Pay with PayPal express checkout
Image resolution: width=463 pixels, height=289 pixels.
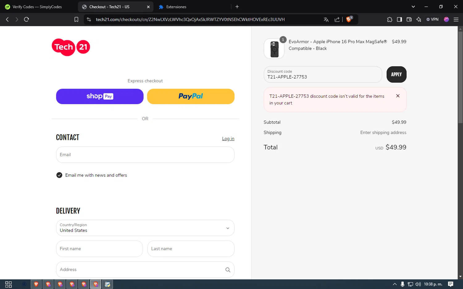point(191,96)
